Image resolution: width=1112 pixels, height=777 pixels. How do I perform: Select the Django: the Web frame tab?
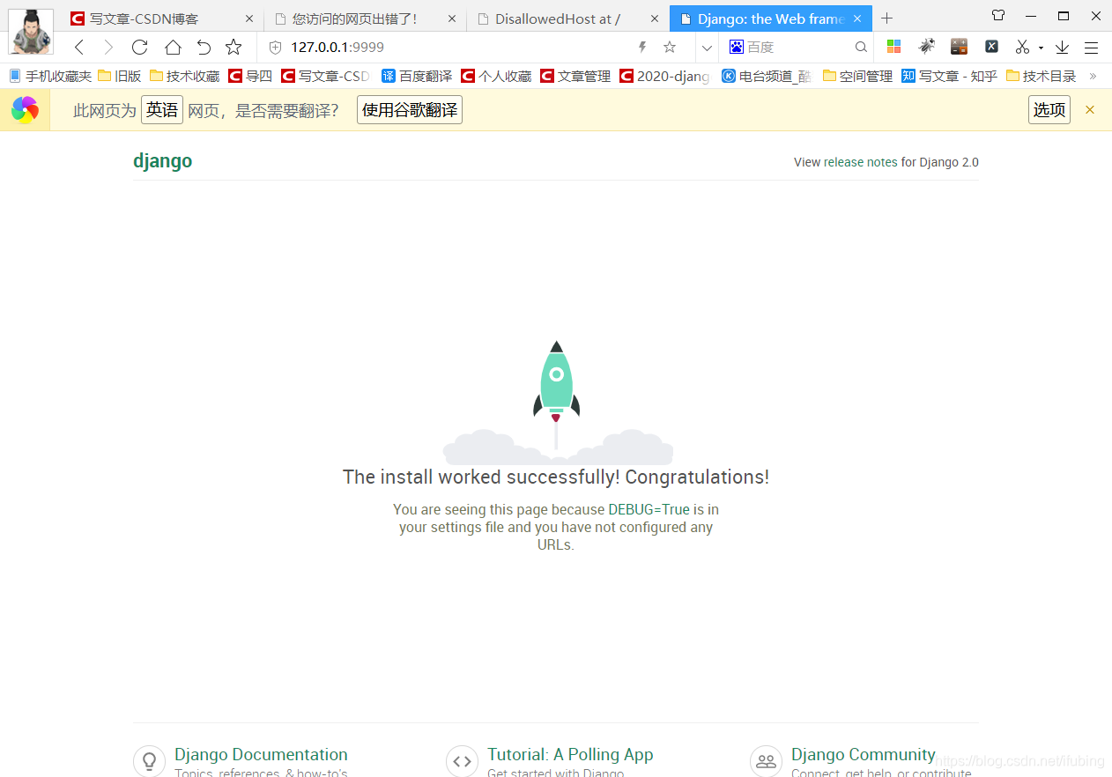pyautogui.click(x=770, y=18)
